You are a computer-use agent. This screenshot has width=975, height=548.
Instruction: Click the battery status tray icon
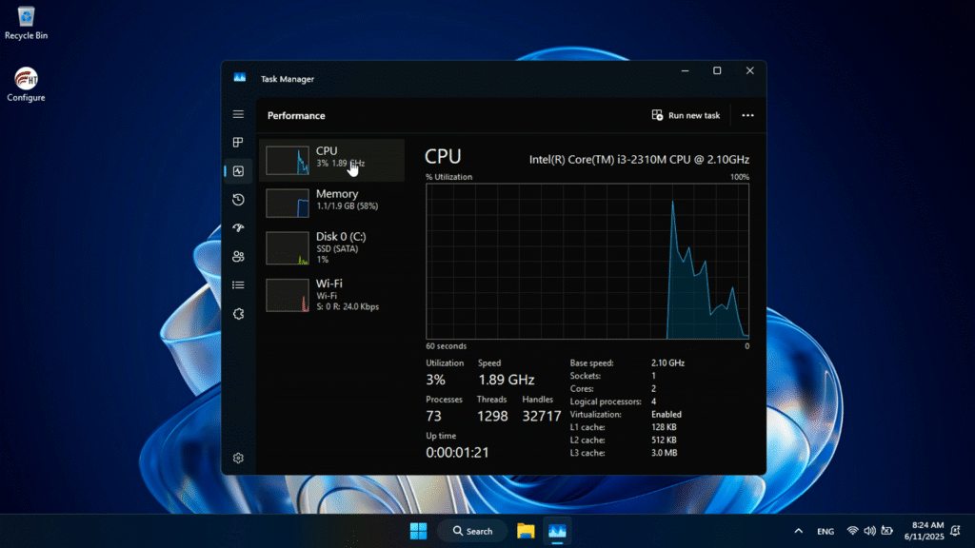coord(886,531)
